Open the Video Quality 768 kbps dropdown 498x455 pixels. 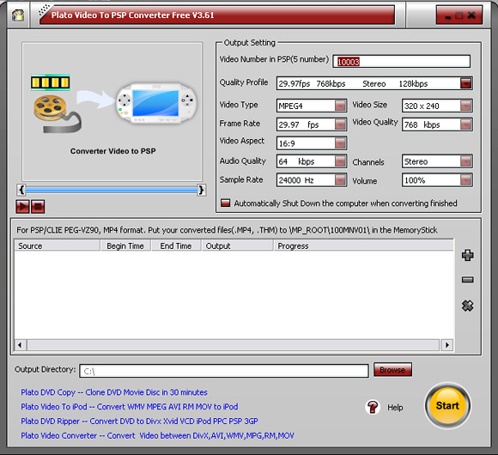pos(466,124)
